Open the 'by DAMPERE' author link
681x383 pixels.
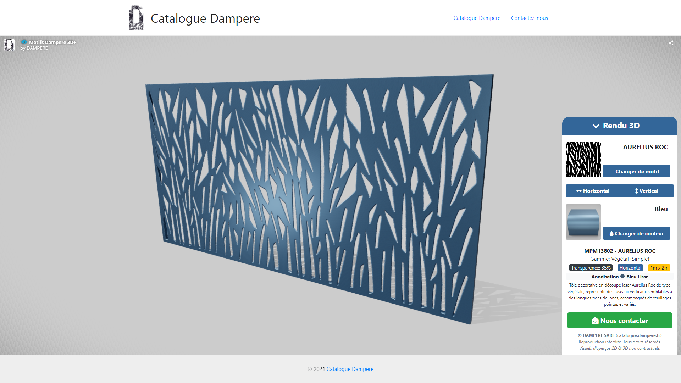click(34, 48)
